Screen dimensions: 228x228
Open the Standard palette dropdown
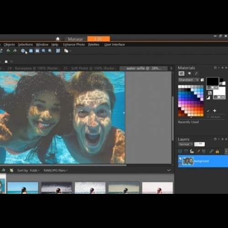click(189, 80)
